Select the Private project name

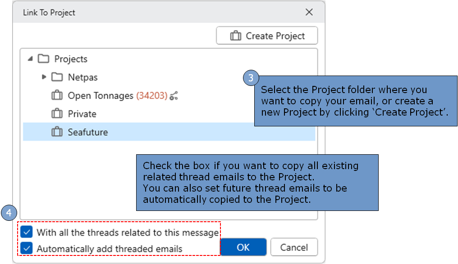coord(82,114)
